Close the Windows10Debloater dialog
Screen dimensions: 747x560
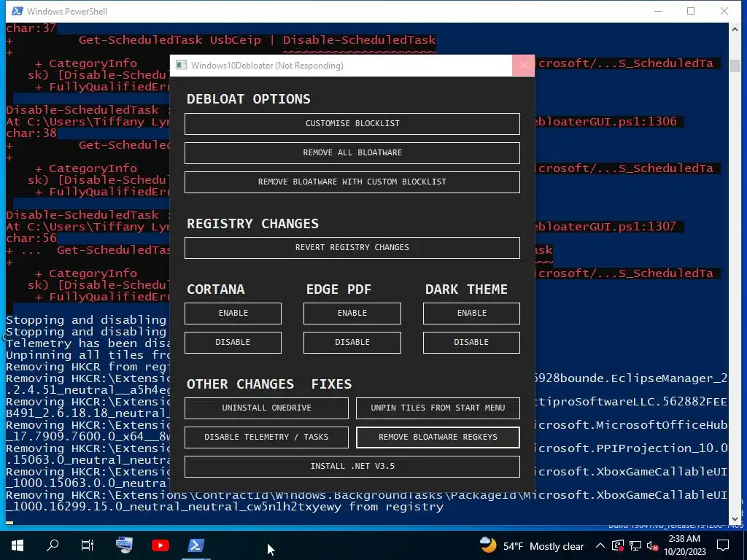pyautogui.click(x=523, y=65)
